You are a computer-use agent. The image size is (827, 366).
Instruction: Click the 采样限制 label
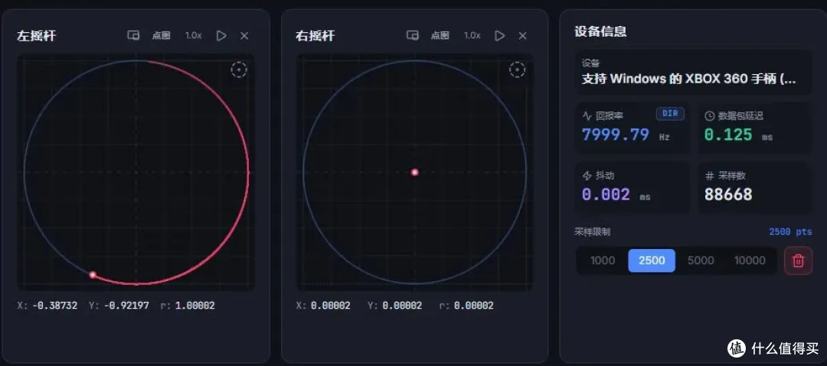tap(592, 232)
